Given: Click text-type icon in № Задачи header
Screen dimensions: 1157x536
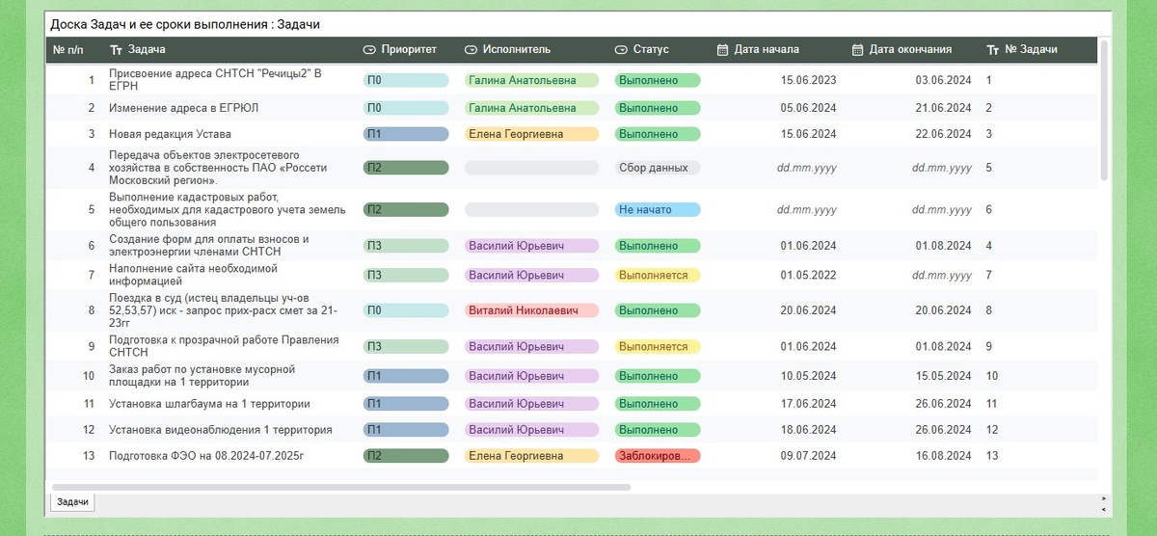Looking at the screenshot, I should pos(993,49).
